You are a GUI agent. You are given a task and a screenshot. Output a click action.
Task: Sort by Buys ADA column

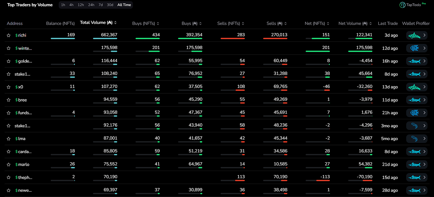(x=192, y=23)
